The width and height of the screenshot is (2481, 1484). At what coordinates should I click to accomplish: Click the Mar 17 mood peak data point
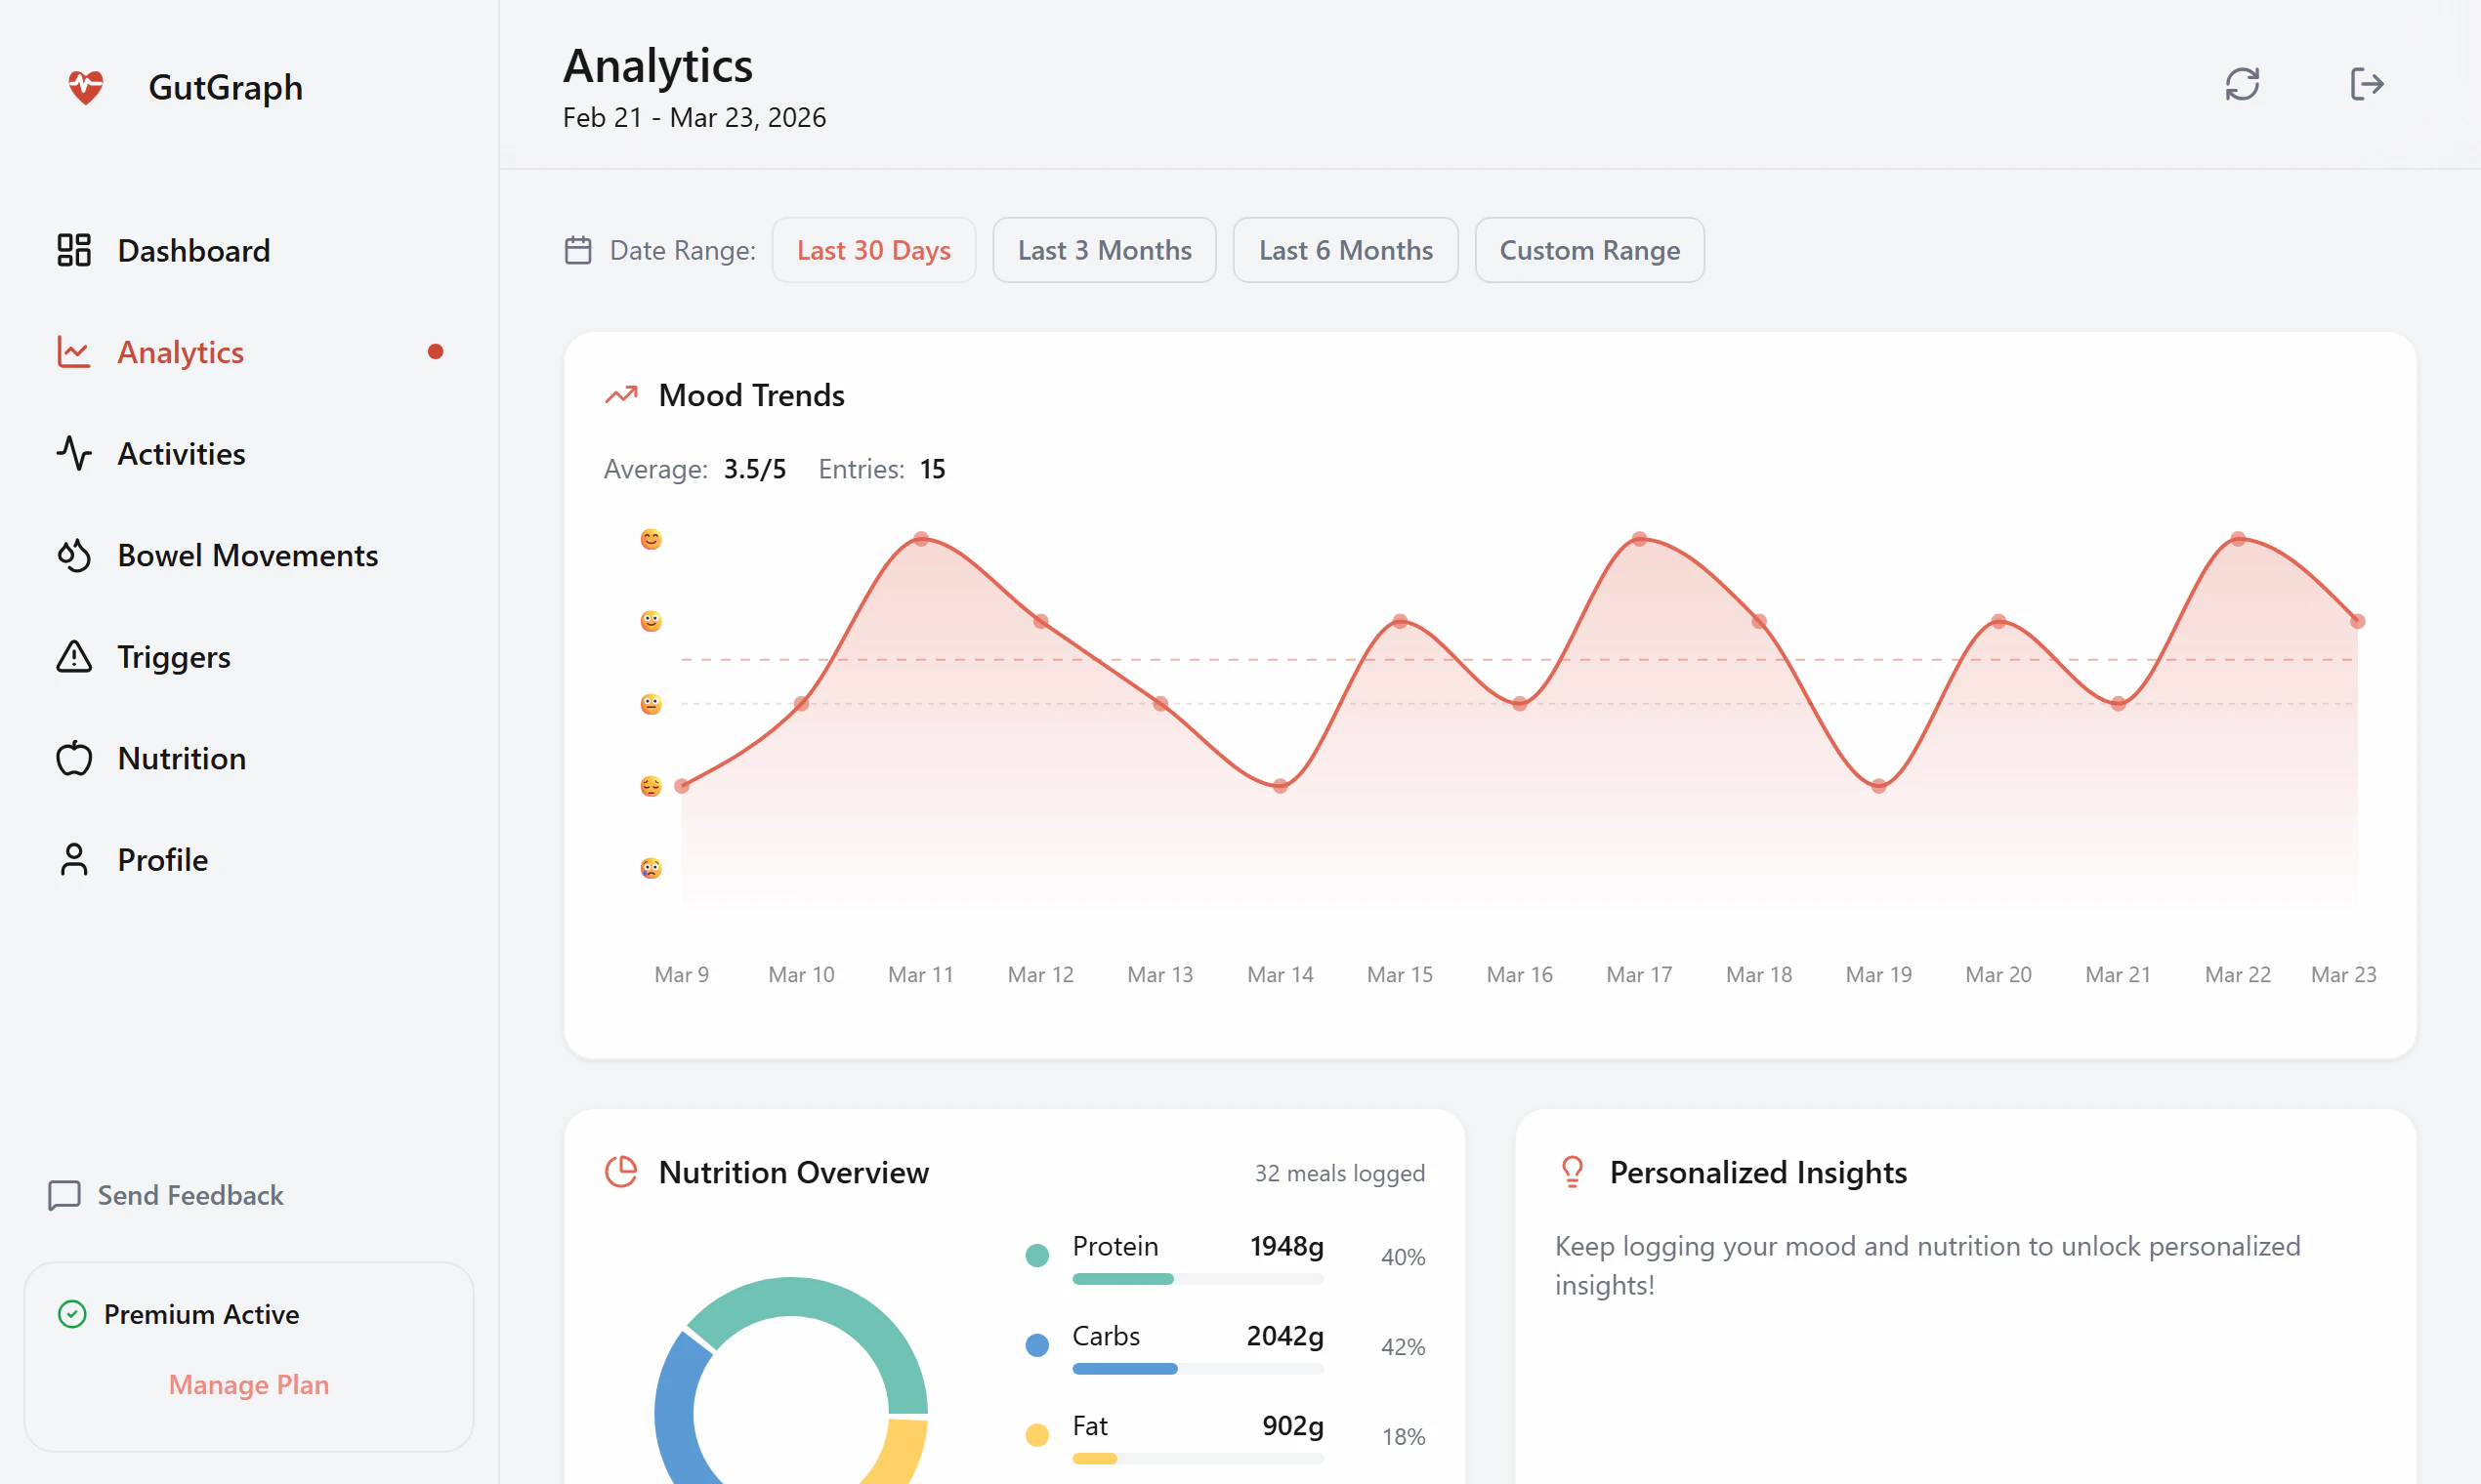point(1639,538)
